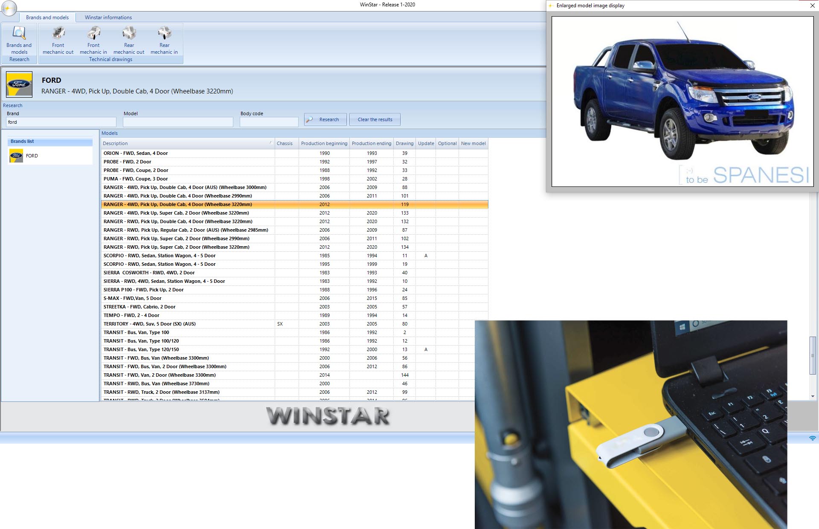Viewport: 819px width, 529px height.
Task: Select TRANSIT RWD Truck Wheelbase 3137mm row
Action: 288,392
